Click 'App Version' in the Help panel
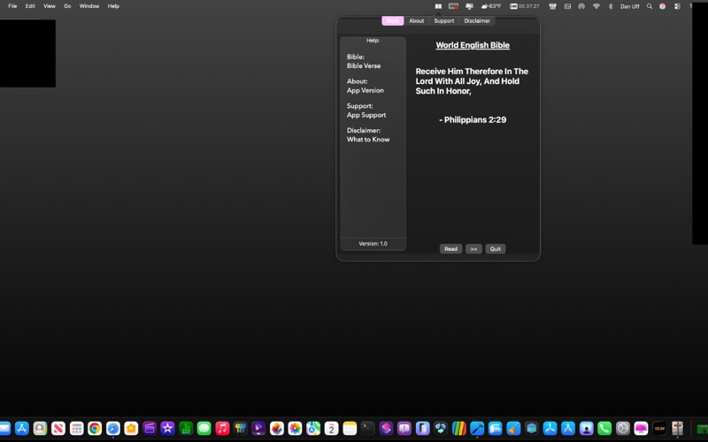The width and height of the screenshot is (708, 442). pos(365,90)
